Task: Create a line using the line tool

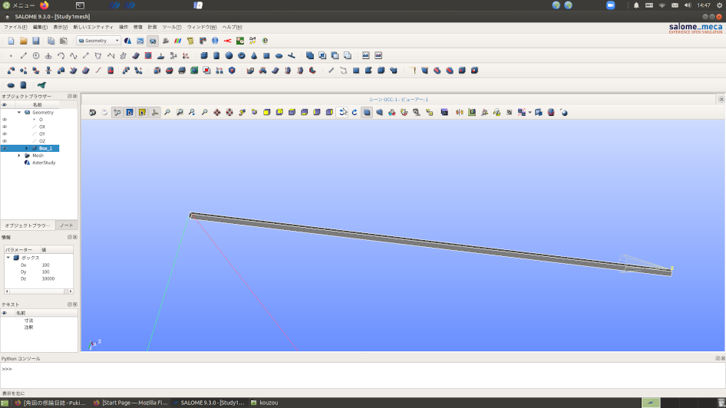Action: pos(24,55)
